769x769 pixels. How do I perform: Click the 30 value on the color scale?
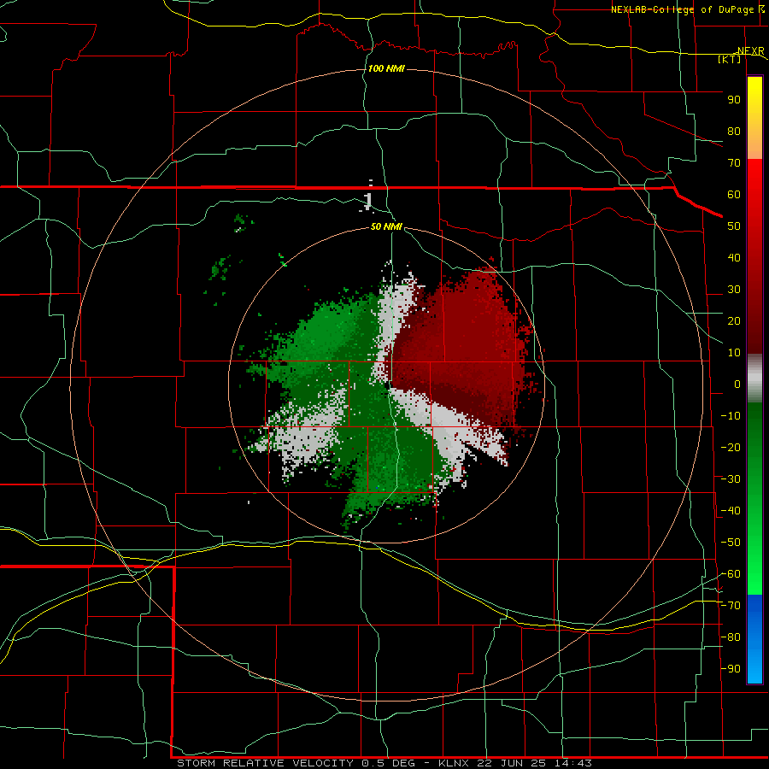pos(734,290)
